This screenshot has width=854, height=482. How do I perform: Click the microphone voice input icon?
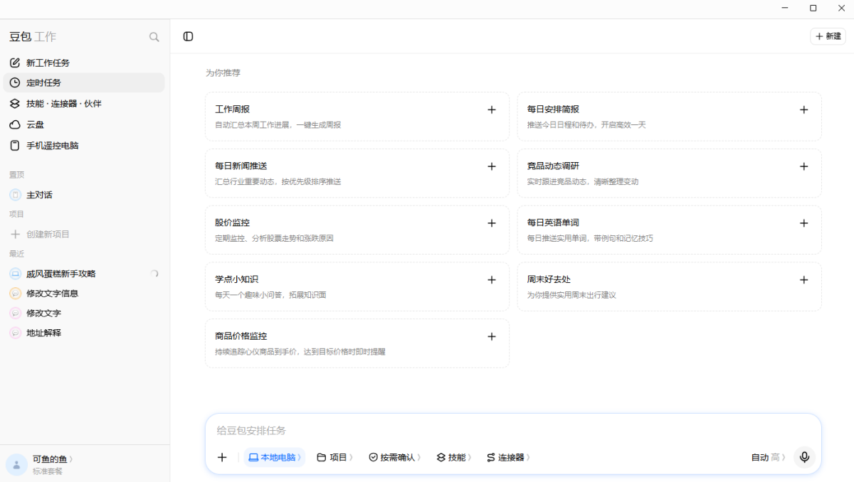coord(804,457)
